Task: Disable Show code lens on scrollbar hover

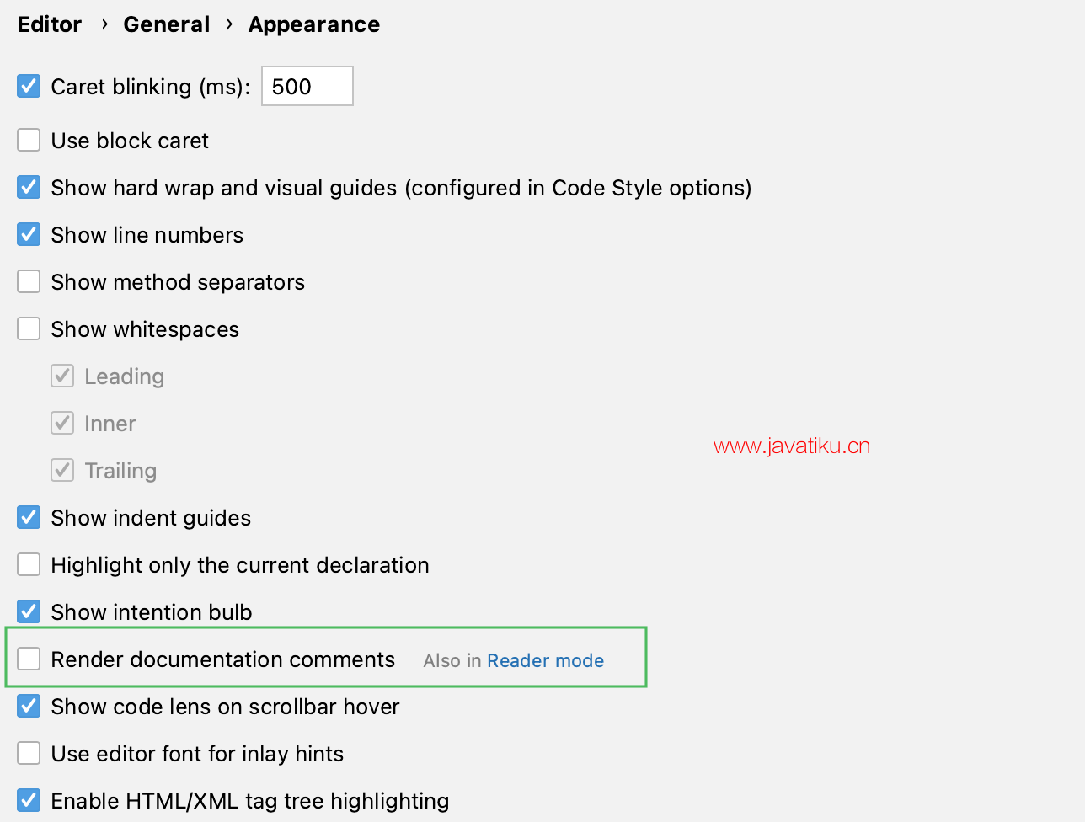Action: click(29, 706)
